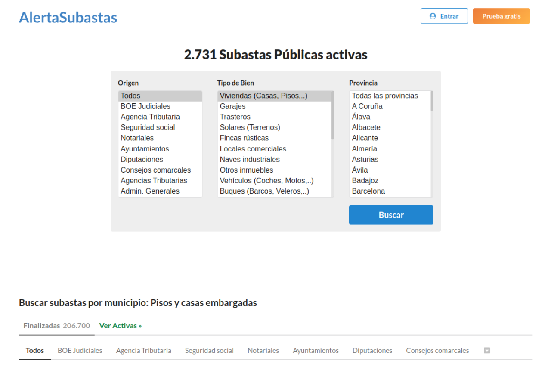The width and height of the screenshot is (551, 367).
Task: Select Locales comerciales in Tipo de Bien
Action: pyautogui.click(x=253, y=149)
